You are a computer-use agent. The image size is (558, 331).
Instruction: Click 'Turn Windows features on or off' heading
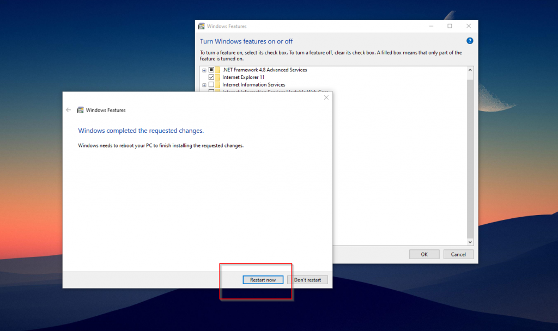pos(246,41)
